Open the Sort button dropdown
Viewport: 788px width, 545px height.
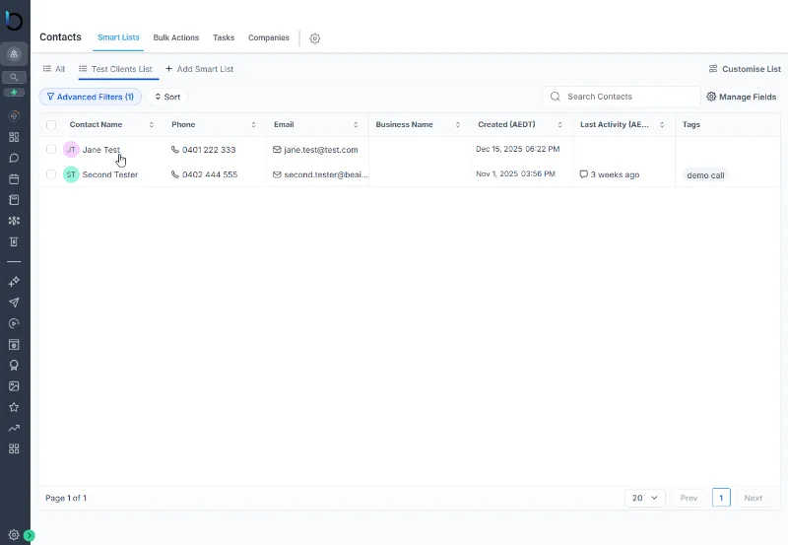click(x=167, y=97)
